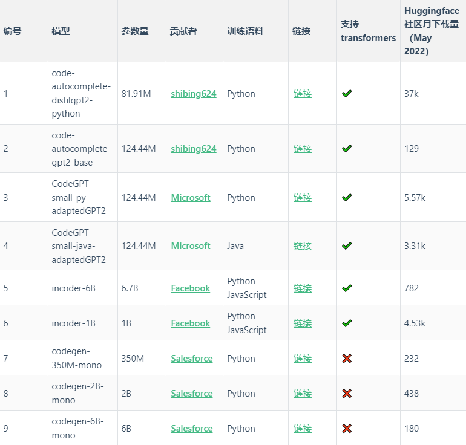Open shibing624 link in row 1
Screen dimensions: 466x445
(x=194, y=94)
